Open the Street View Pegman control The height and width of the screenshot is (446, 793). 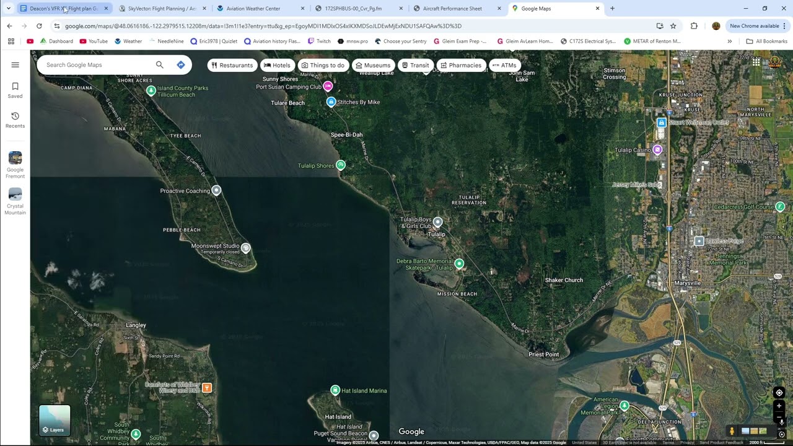[x=732, y=431]
